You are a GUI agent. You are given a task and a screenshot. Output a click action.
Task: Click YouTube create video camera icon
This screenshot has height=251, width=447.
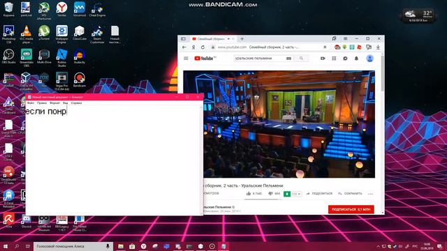click(x=323, y=59)
